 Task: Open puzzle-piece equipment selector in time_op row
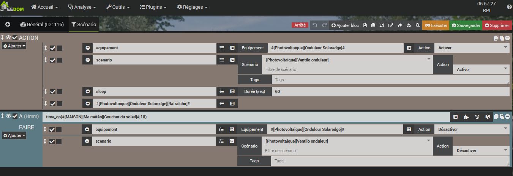point(466,117)
